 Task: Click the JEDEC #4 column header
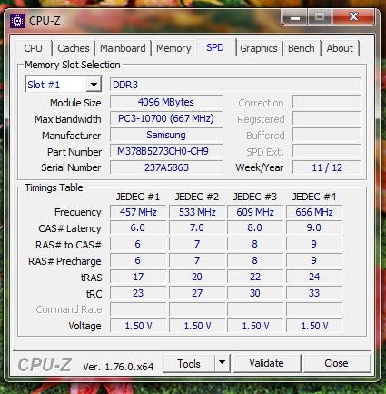point(314,197)
